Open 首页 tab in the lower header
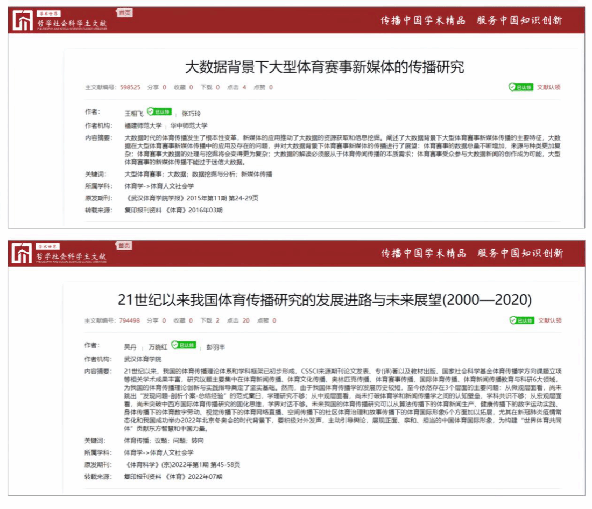The width and height of the screenshot is (592, 509). tap(124, 246)
